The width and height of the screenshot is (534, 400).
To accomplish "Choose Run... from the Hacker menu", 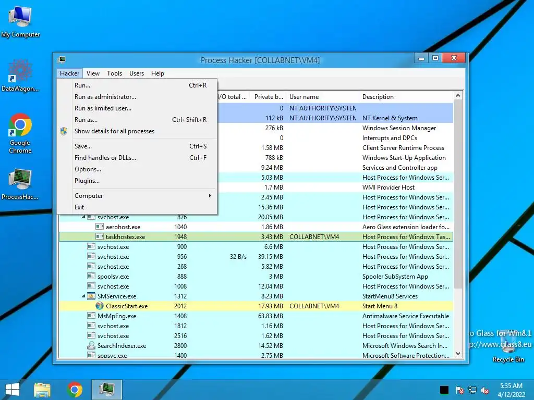I will [x=137, y=85].
